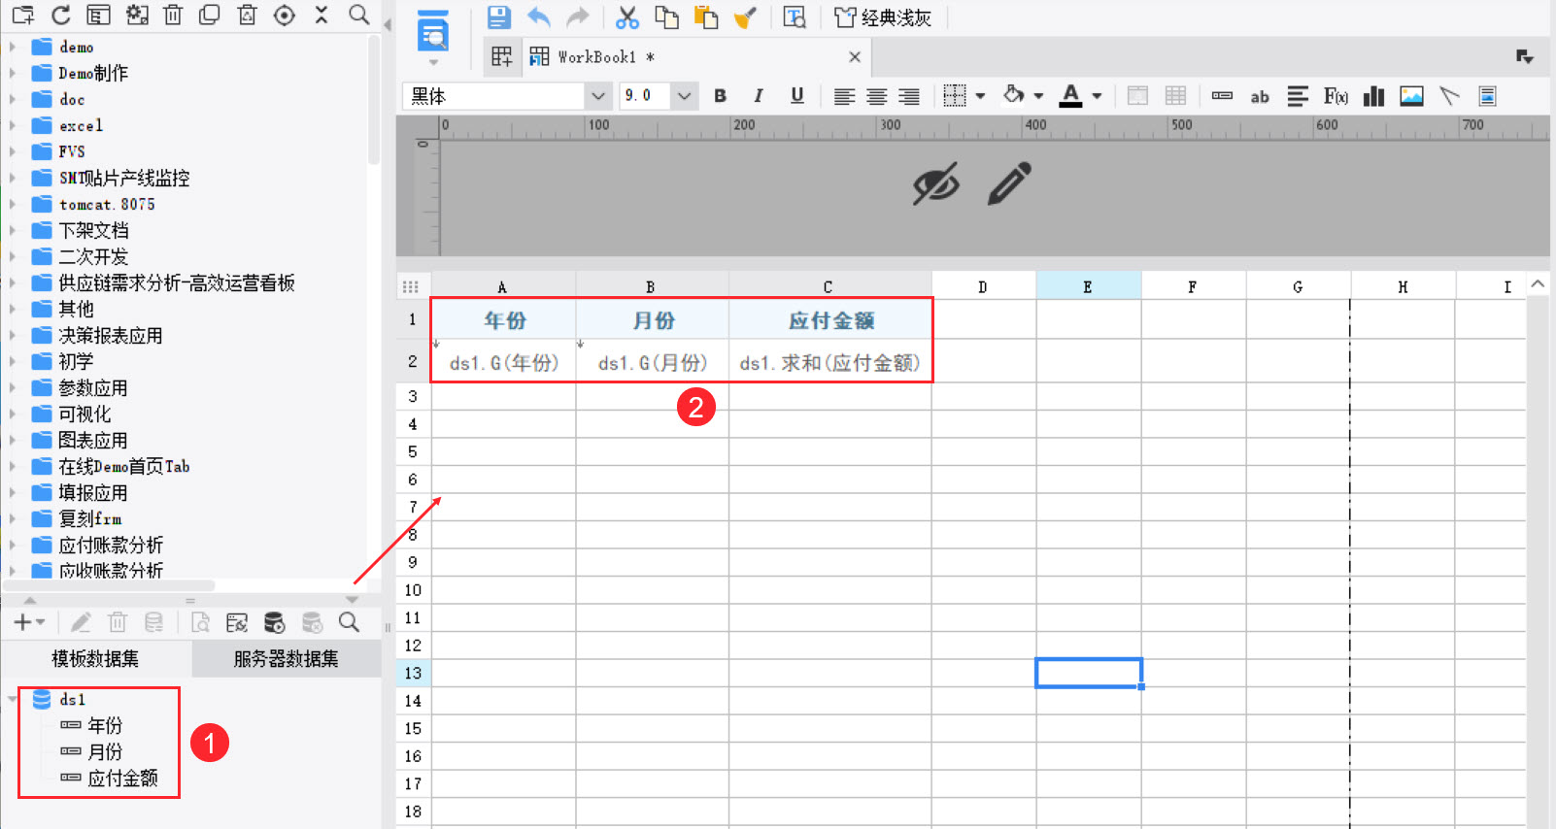Screen dimensions: 1556x829
Task: Insert a slash line in cell
Action: (1449, 95)
